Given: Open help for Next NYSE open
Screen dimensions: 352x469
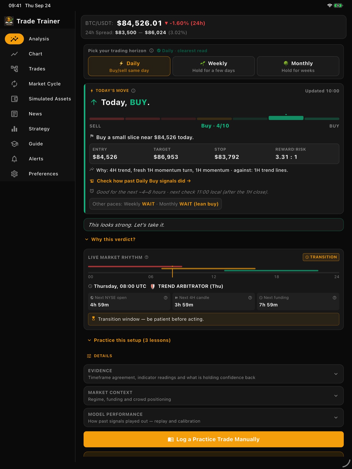Looking at the screenshot, I should (166, 298).
